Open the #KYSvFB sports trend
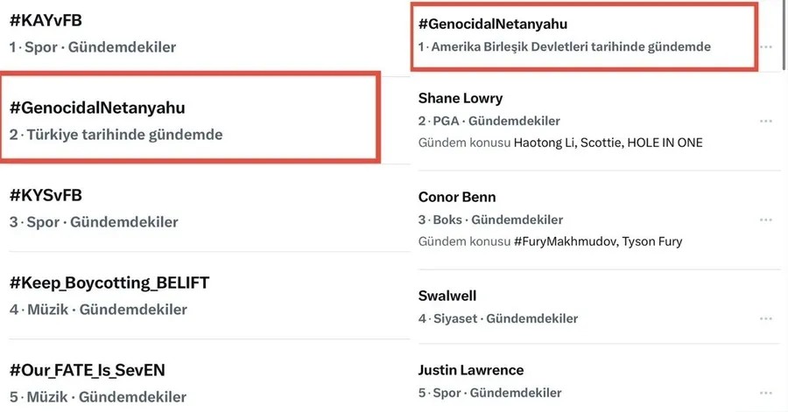This screenshot has height=412, width=788. coord(46,195)
